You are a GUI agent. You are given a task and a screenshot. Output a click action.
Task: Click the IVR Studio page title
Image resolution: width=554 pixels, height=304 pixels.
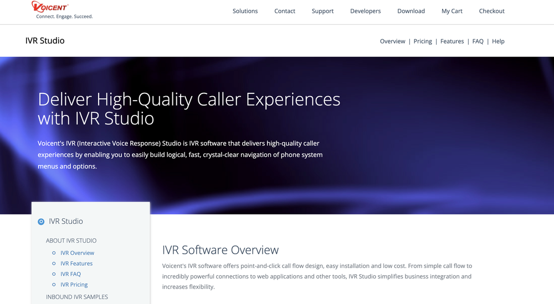(x=45, y=40)
